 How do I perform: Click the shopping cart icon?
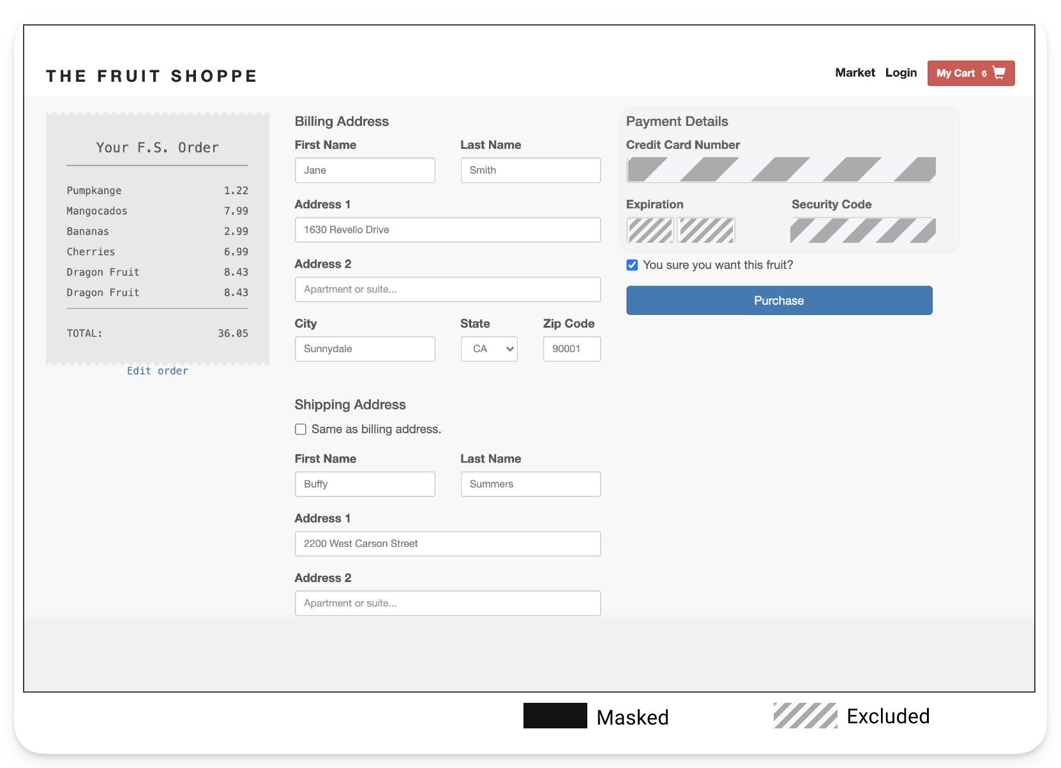tap(999, 73)
